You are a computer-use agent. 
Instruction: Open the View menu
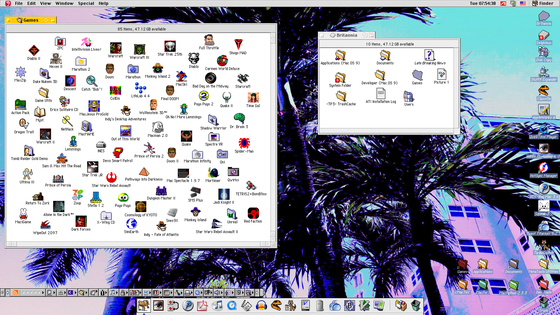45,3
